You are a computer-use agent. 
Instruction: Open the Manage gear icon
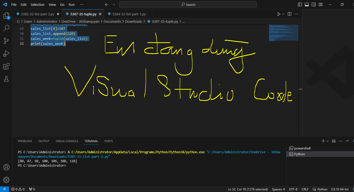(x=6, y=180)
